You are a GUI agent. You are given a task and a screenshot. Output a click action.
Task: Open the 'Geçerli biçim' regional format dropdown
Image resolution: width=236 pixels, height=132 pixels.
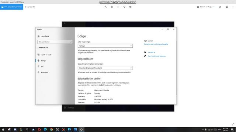coord(105,68)
